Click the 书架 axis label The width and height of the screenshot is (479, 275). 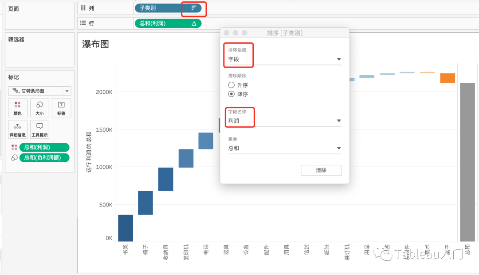126,249
